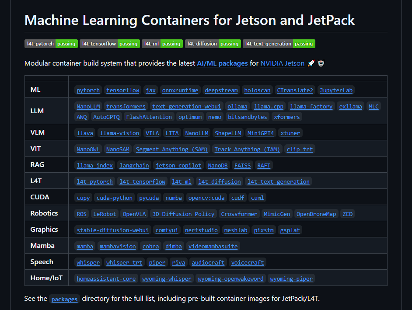Open the NanoOWL link
This screenshot has width=412, height=310.
[88, 150]
